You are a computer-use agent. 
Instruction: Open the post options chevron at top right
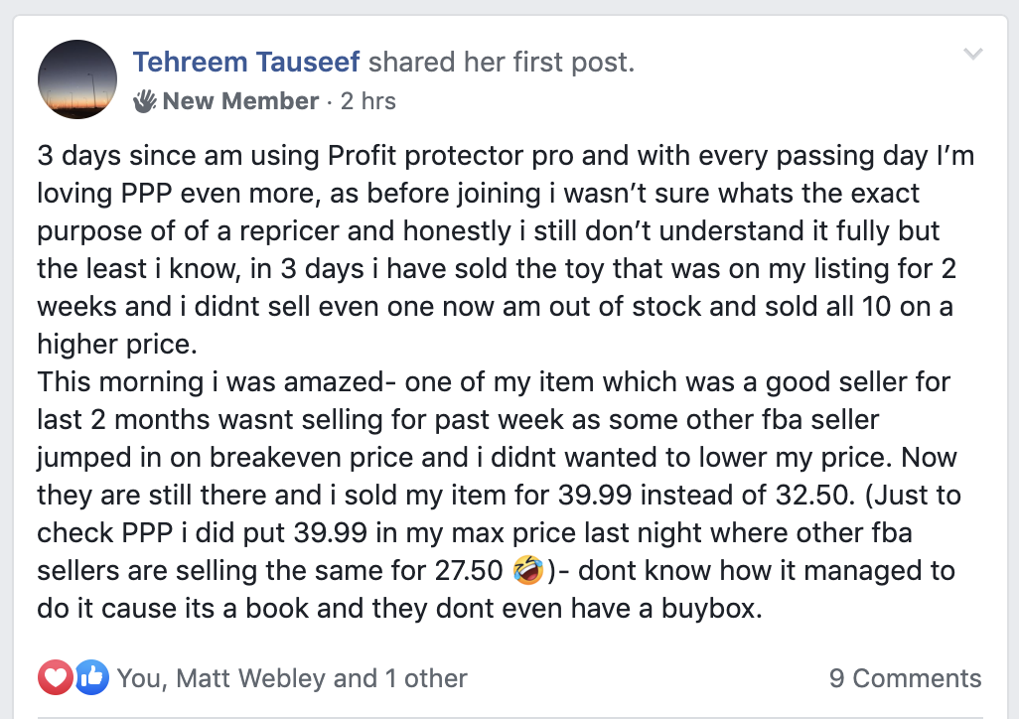point(973,56)
